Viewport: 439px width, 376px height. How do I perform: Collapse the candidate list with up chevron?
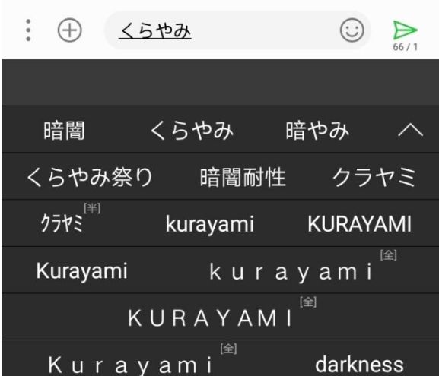[410, 130]
